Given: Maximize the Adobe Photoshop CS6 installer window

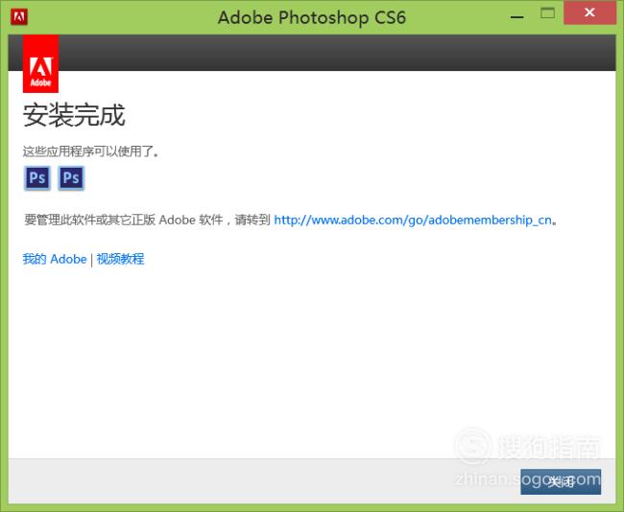Looking at the screenshot, I should pos(547,13).
